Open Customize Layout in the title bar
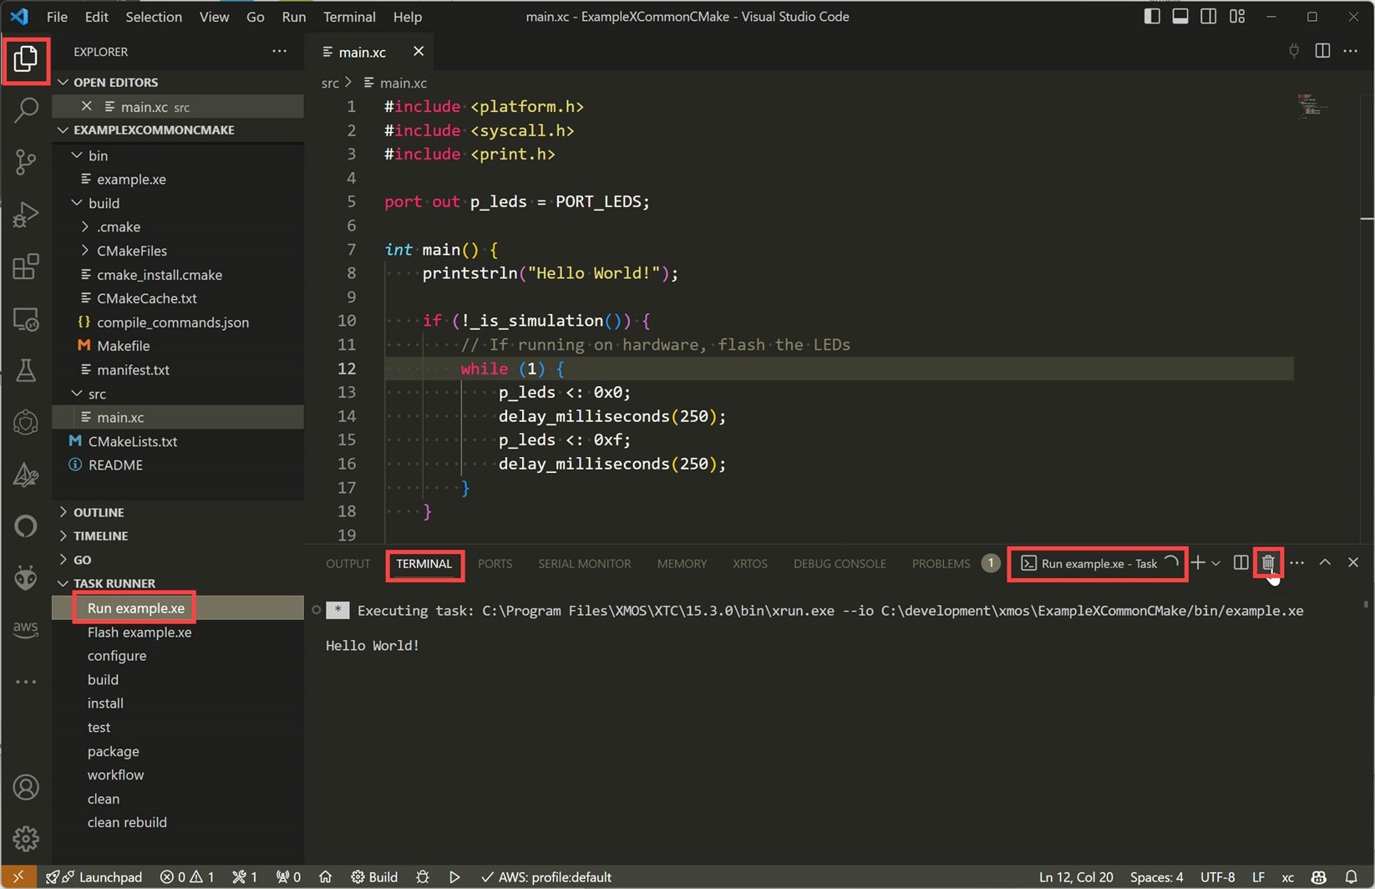Viewport: 1375px width, 889px height. coord(1237,17)
